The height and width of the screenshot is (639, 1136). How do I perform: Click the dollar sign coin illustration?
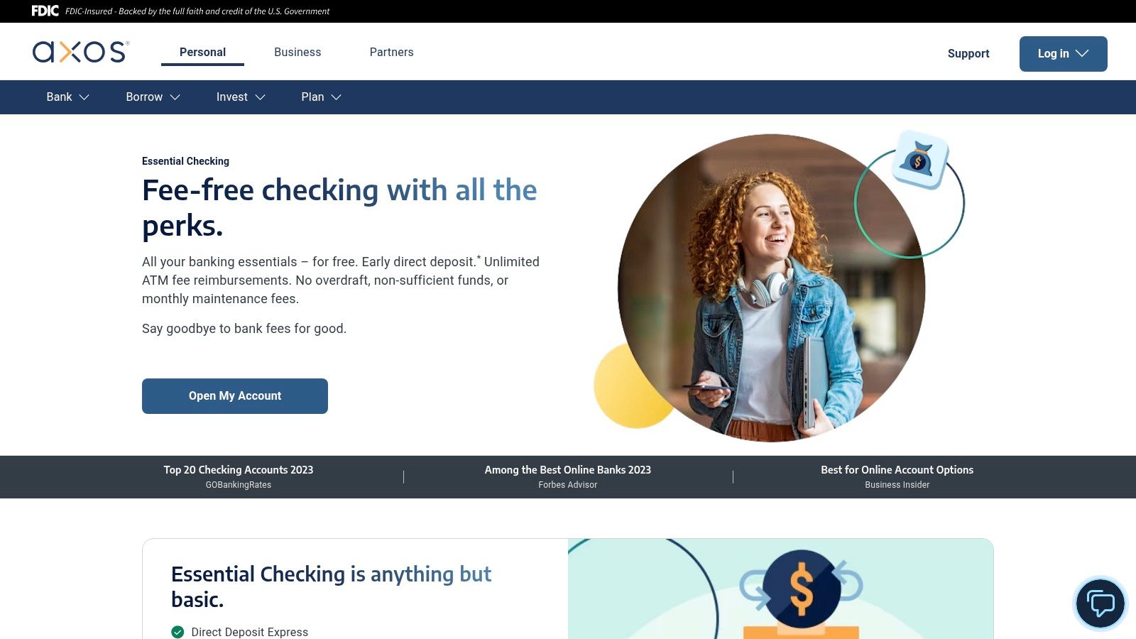802,589
